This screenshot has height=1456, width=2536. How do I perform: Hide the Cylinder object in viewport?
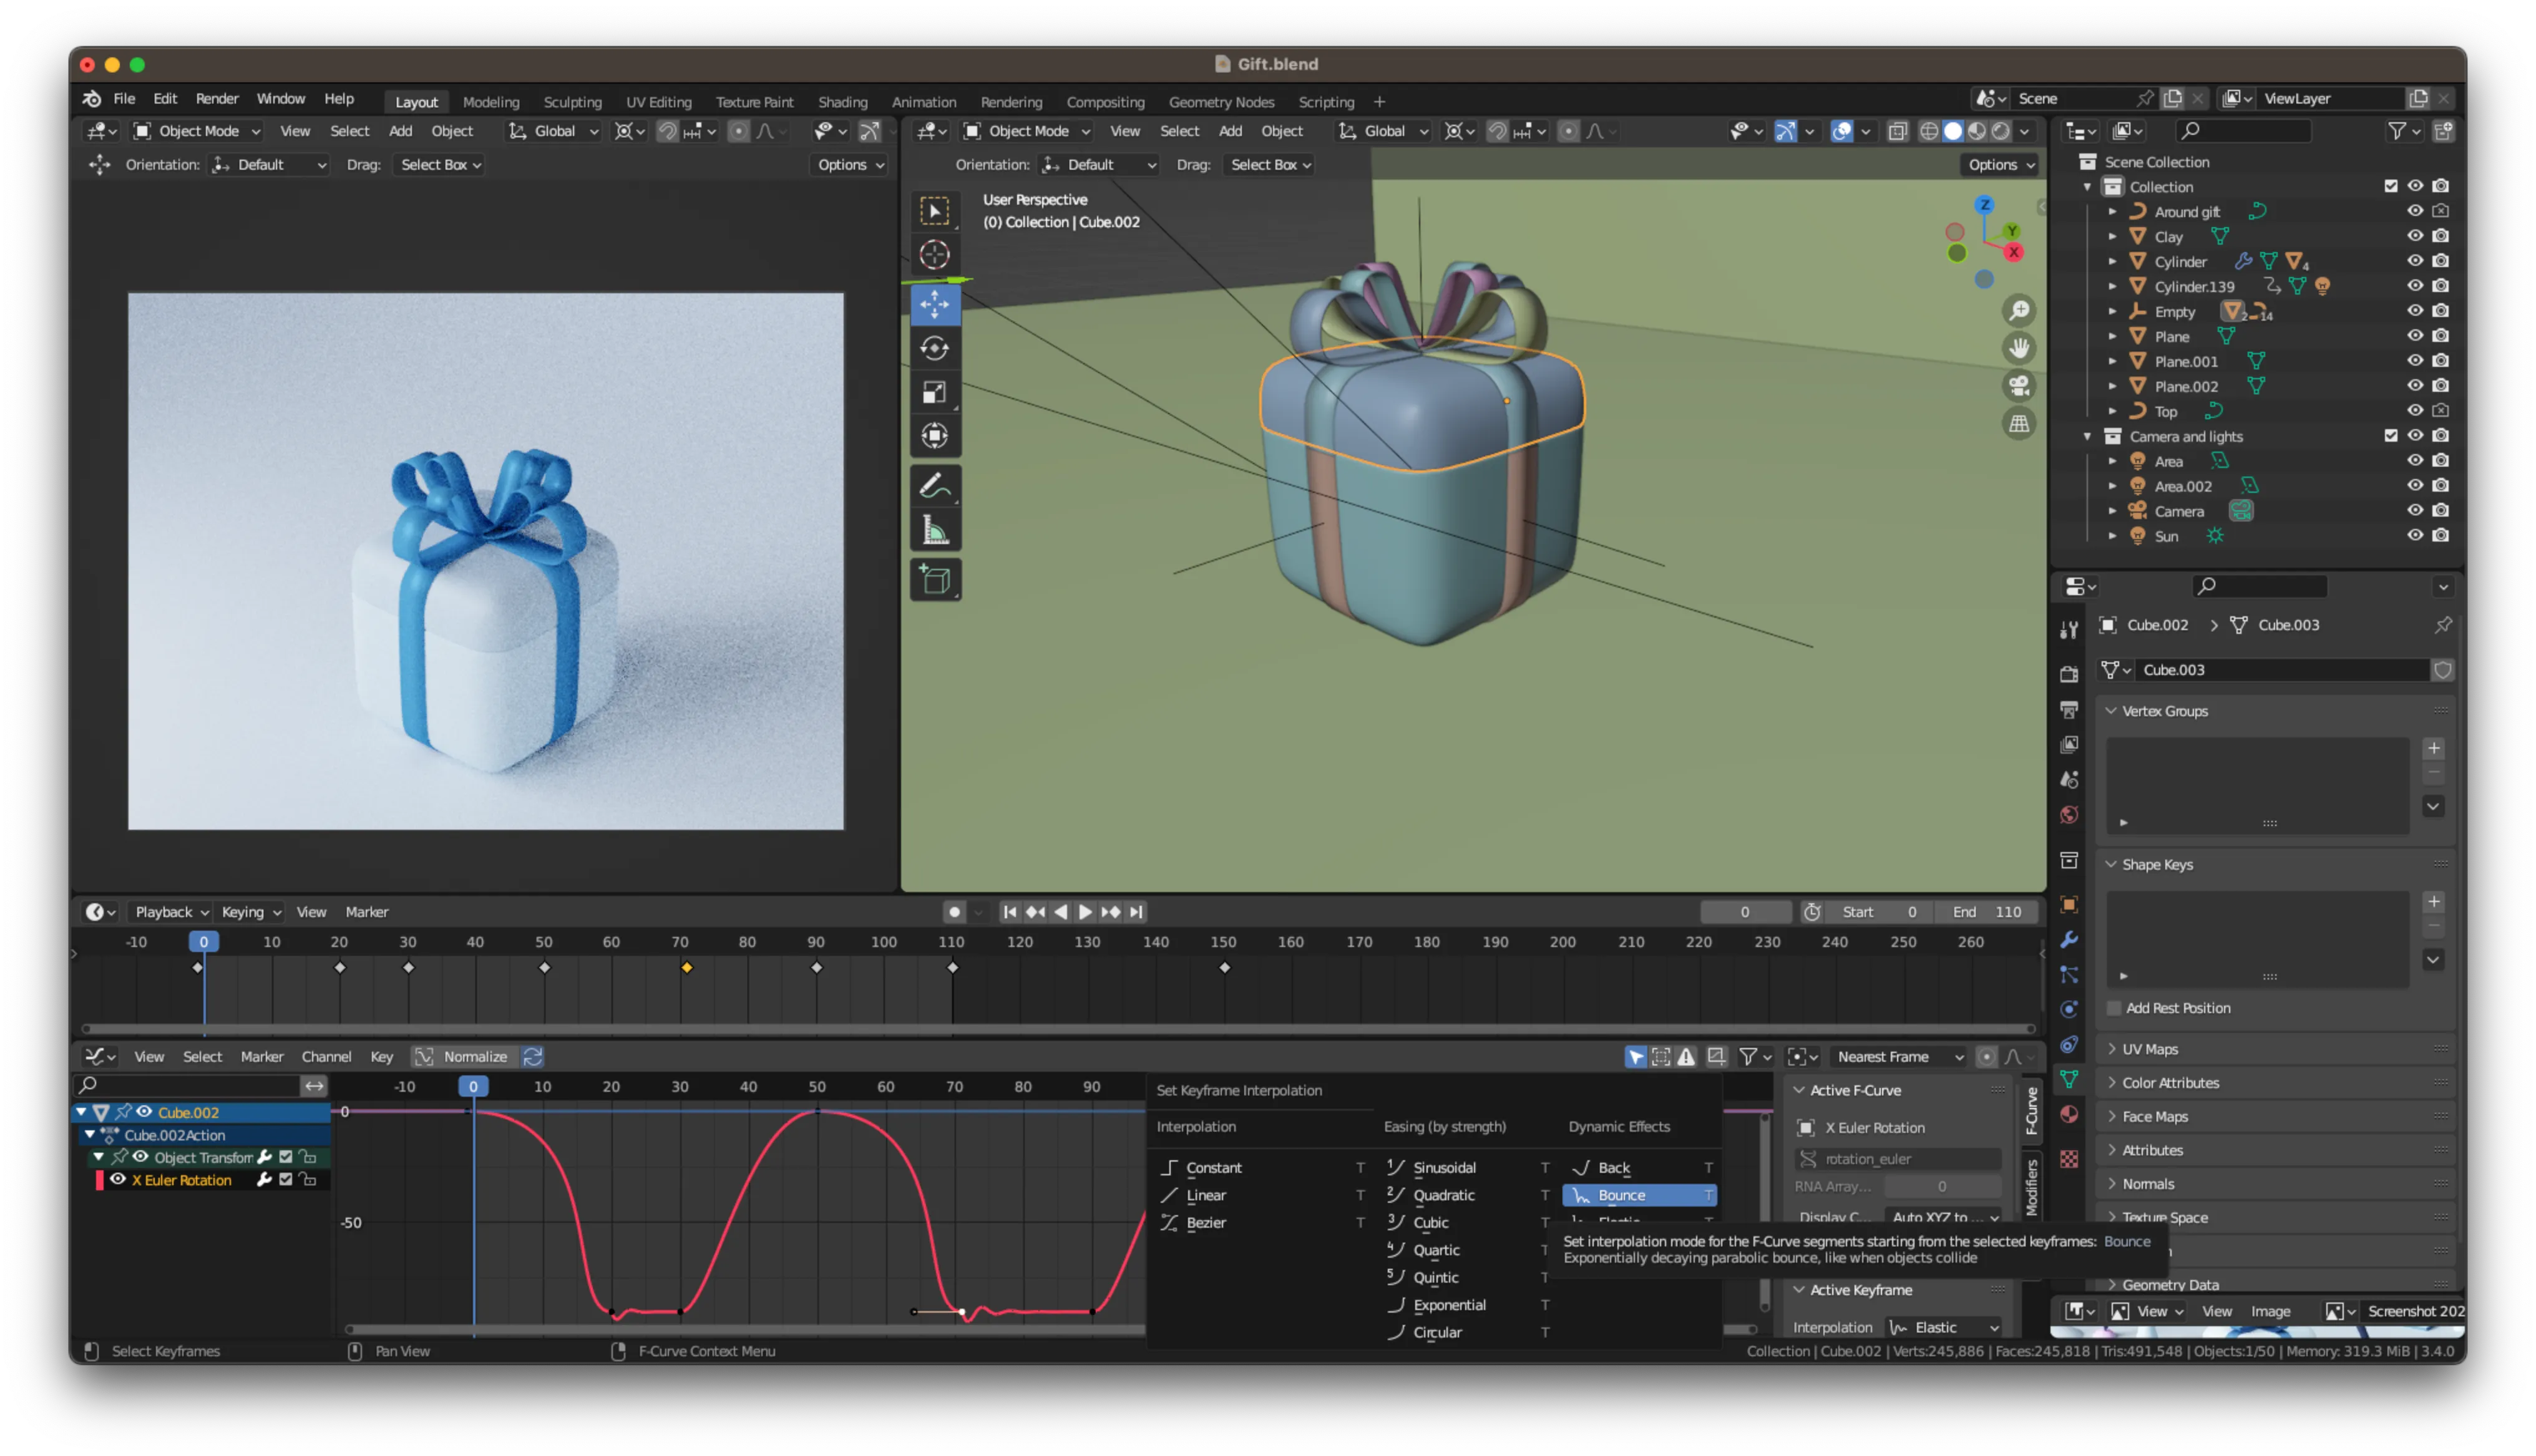[x=2414, y=261]
